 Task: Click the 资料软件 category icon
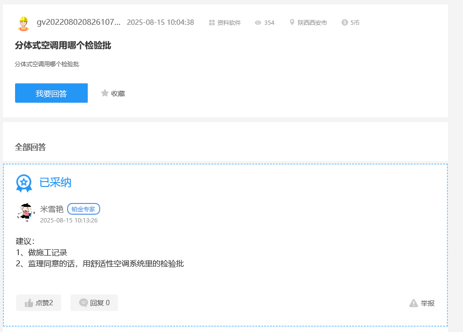[212, 22]
